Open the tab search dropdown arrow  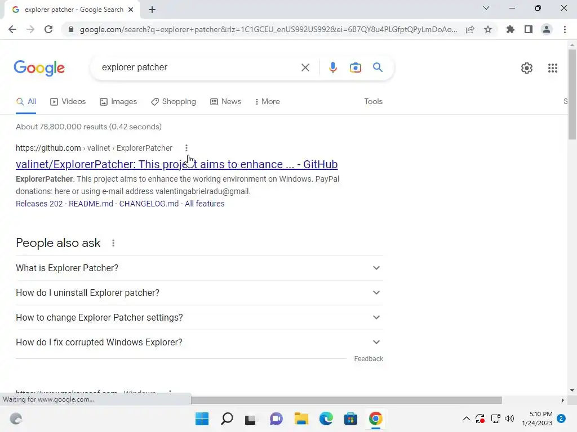[x=486, y=8]
